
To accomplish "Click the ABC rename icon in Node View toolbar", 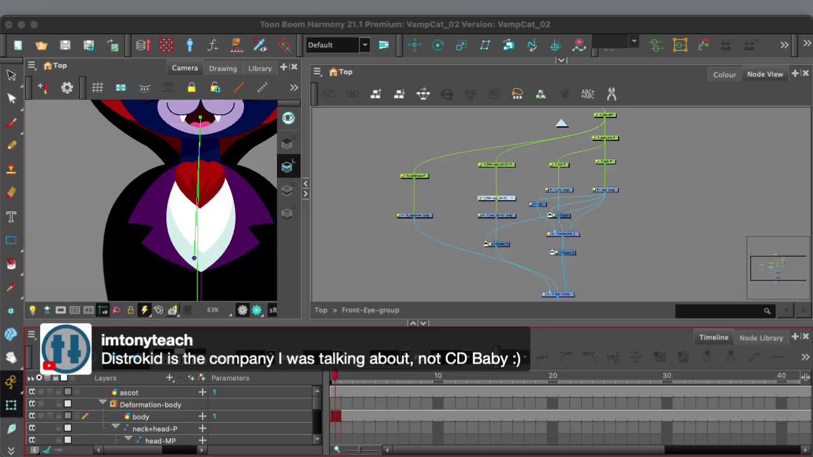I will [x=588, y=94].
